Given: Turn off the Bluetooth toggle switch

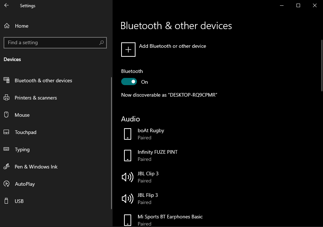Looking at the screenshot, I should point(129,82).
